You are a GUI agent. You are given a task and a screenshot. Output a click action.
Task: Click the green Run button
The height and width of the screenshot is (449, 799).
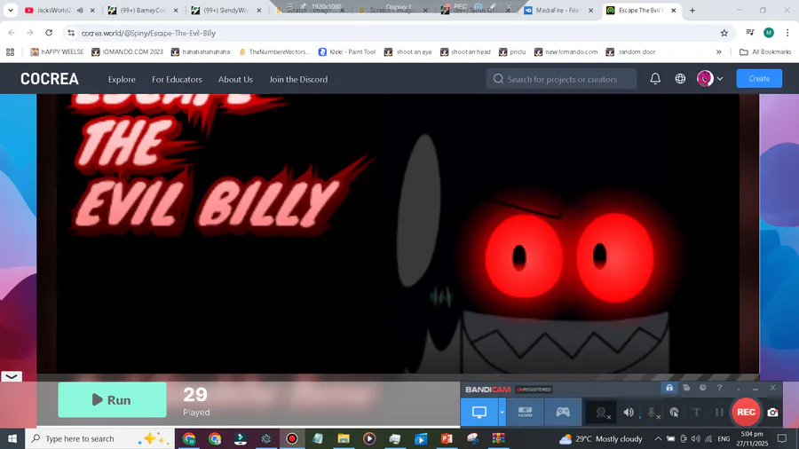112,400
